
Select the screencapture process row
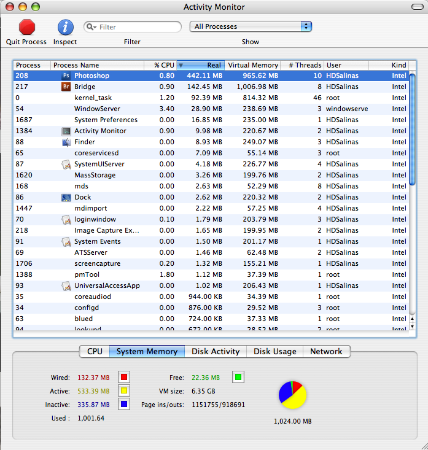(211, 264)
